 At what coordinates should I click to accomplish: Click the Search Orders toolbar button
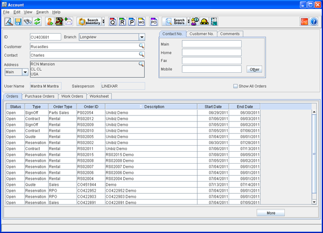tap(174, 22)
